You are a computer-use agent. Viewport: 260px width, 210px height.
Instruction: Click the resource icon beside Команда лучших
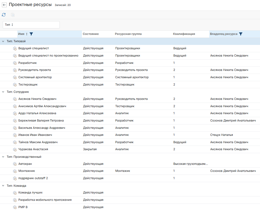(x=15, y=193)
